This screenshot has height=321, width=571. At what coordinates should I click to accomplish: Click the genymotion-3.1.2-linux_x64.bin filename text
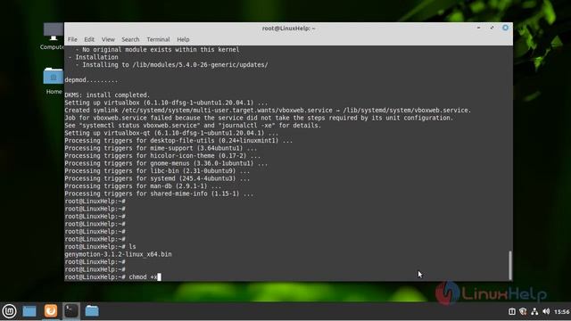(x=118, y=254)
